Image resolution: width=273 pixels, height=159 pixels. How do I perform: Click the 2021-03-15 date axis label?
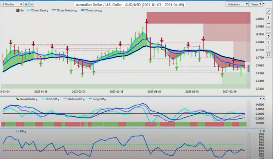coord(192,91)
